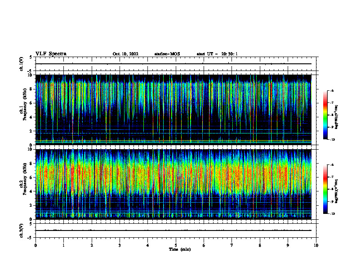Click time axis tick label "2"
356x275 pixels.
(92, 245)
